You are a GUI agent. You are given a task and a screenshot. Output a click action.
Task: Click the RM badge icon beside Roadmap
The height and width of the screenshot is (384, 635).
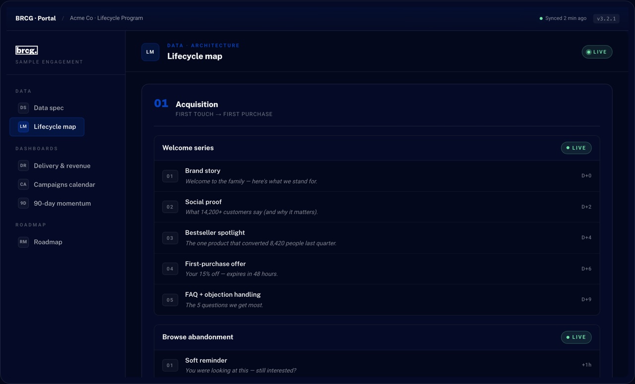(23, 242)
